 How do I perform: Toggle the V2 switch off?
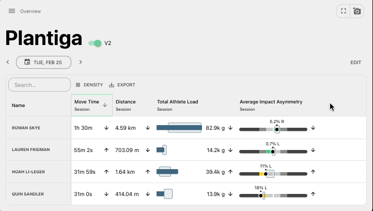95,43
